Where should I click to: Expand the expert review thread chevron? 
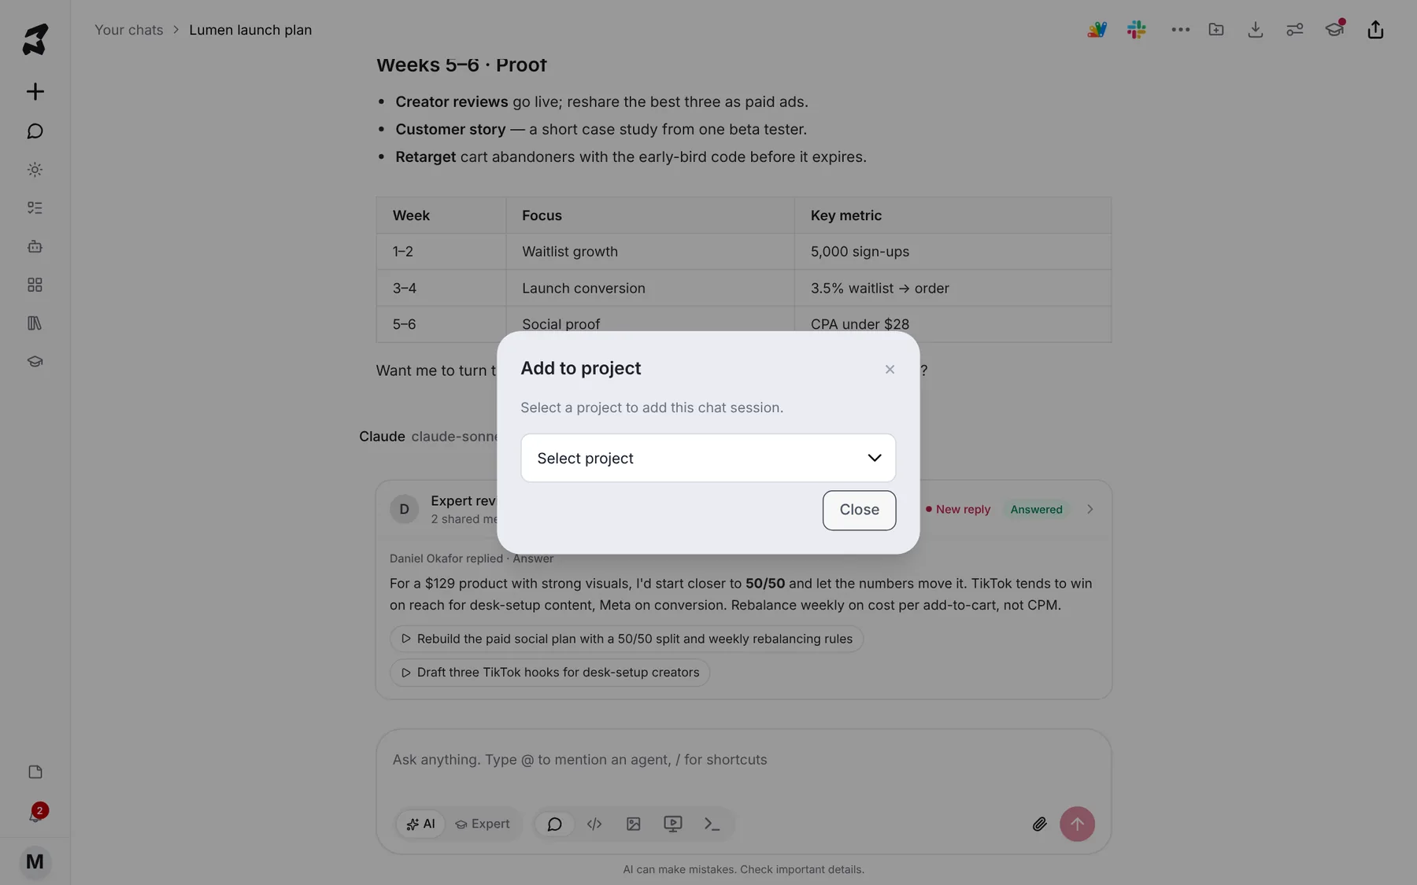[1090, 509]
